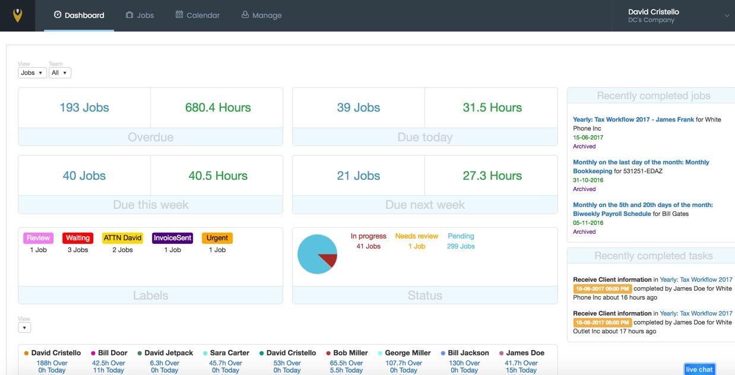Open Yearly: Tax Workflow 2017 - James Frank
The height and width of the screenshot is (375, 735).
pos(633,119)
